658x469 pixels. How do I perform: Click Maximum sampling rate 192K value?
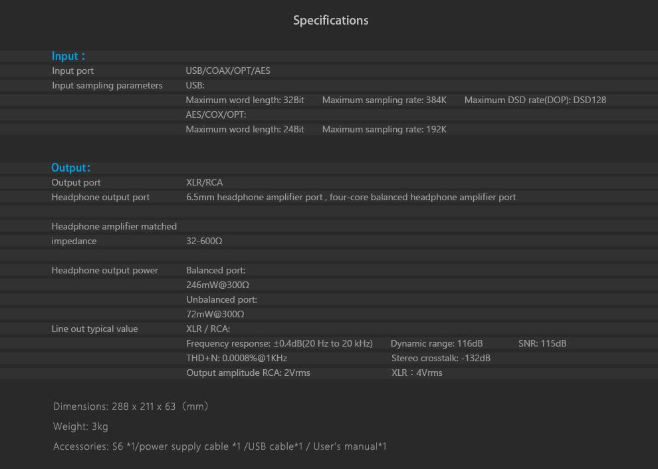click(384, 129)
